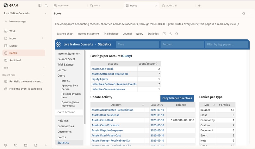Sort Update Activity by Account column arrow
The width and height of the screenshot is (255, 149).
[x=143, y=105]
